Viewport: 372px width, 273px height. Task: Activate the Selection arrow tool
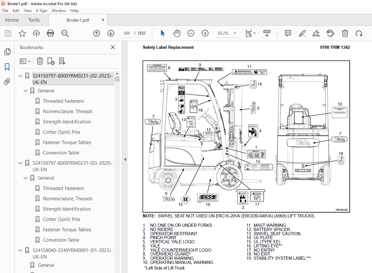coord(163,33)
